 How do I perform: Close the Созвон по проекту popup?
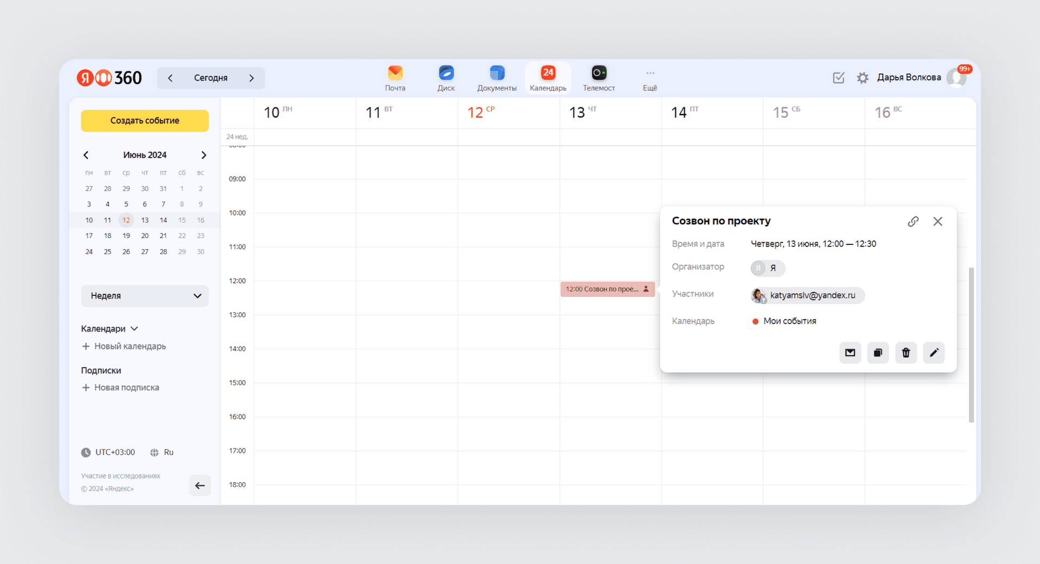coord(938,222)
